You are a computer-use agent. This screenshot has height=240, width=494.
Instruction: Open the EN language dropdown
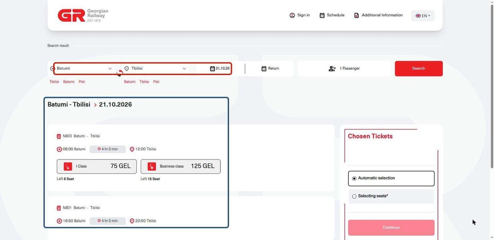tap(423, 16)
